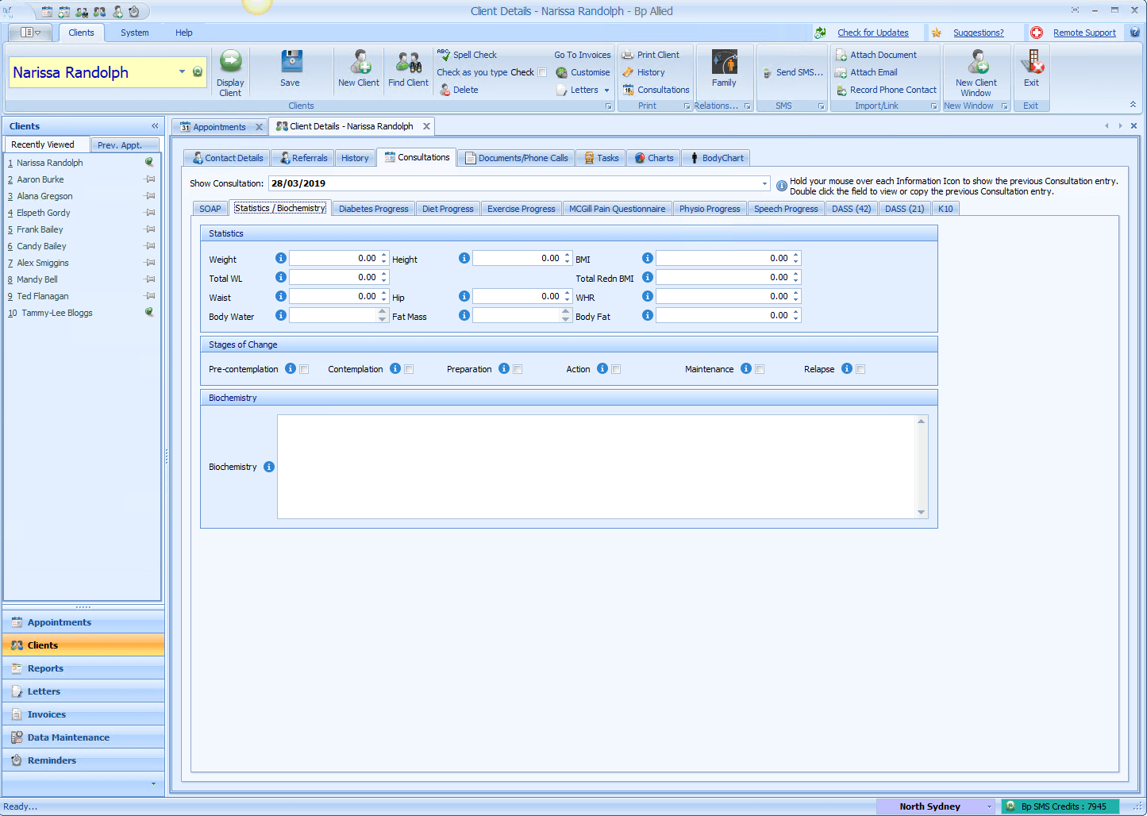Click Record Phone Contact
Image resolution: width=1147 pixels, height=816 pixels.
886,90
